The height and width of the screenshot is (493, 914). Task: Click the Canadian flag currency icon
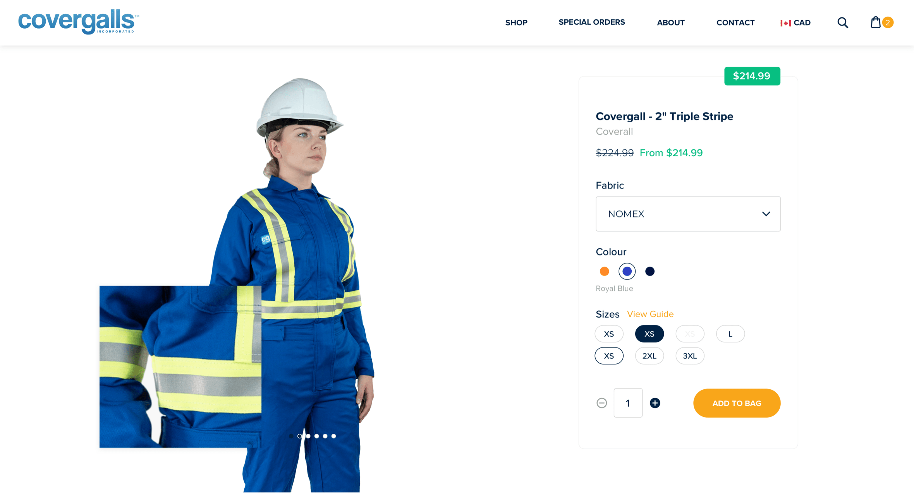785,22
